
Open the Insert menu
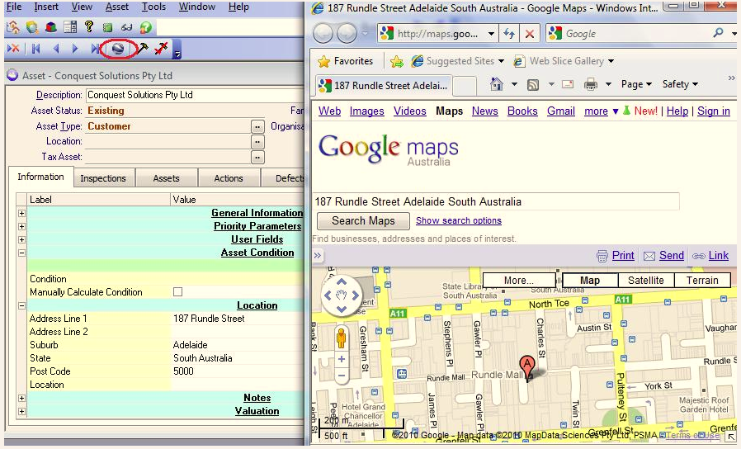46,7
